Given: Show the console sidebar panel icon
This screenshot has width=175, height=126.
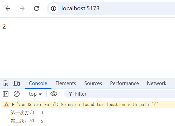Looking at the screenshot, I should [6, 94].
